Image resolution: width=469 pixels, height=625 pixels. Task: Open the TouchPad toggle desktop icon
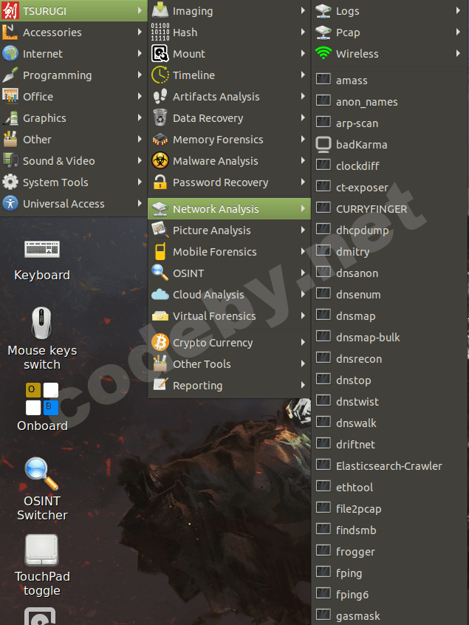(42, 565)
